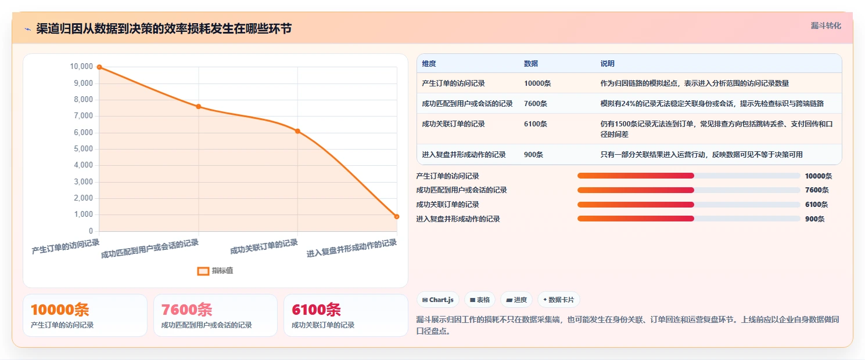Screen dimensions: 865x360
Task: Click progress label 成功匹配到用户或会话的记录
Action: [462, 190]
